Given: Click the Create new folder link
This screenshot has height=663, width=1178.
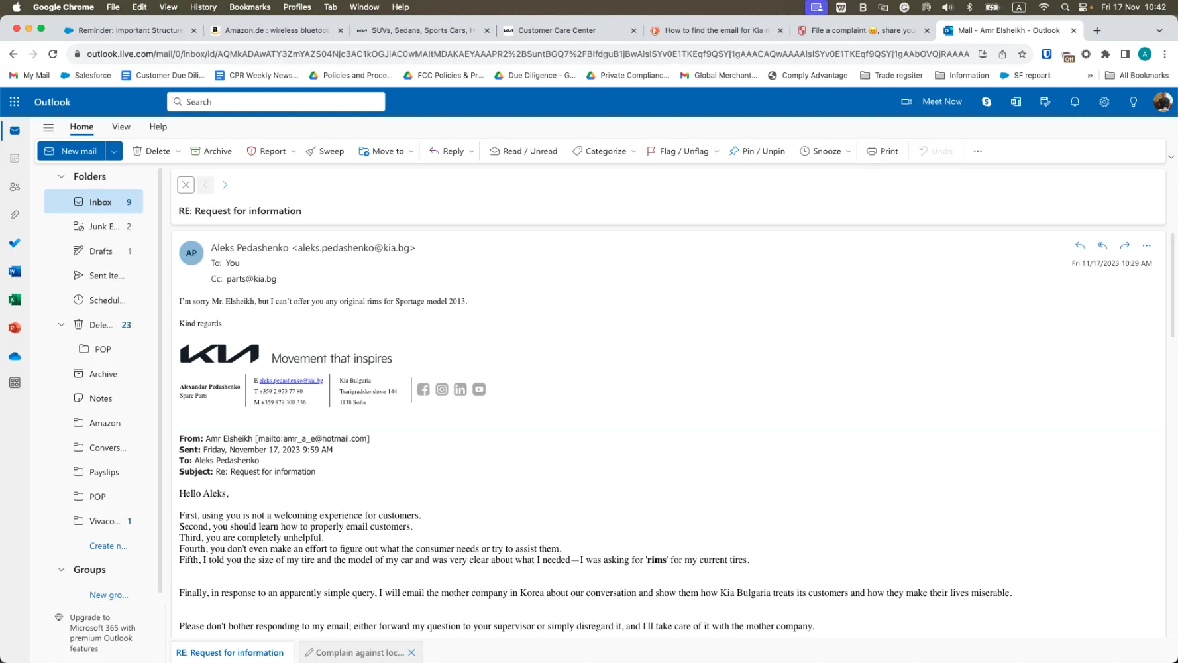Looking at the screenshot, I should 108,546.
